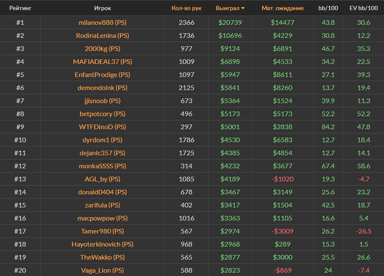Open player monkaSSSS (PS)
The width and height of the screenshot is (384, 276).
(103, 166)
